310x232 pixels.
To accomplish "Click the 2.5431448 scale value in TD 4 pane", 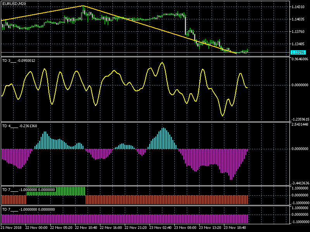I will (x=300, y=124).
